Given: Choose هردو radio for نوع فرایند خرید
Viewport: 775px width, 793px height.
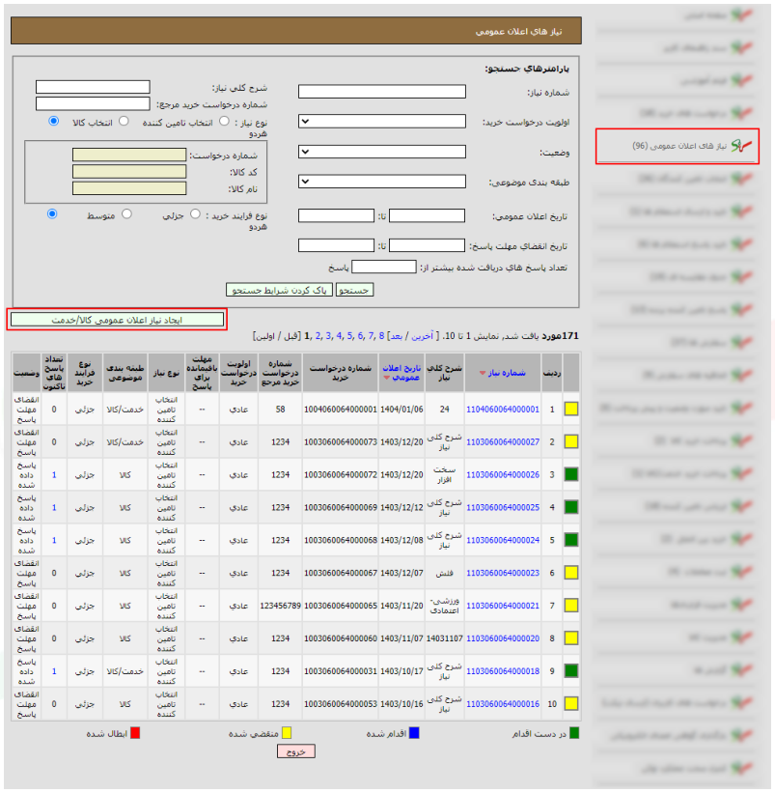Looking at the screenshot, I should pyautogui.click(x=52, y=214).
